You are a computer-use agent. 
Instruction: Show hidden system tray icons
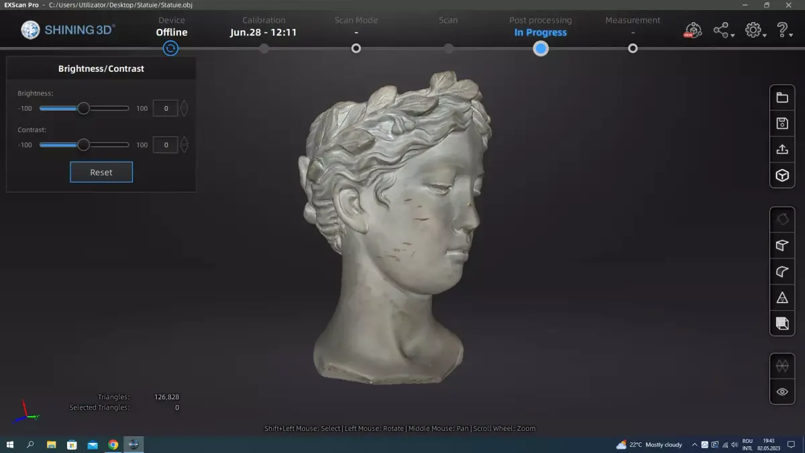694,444
